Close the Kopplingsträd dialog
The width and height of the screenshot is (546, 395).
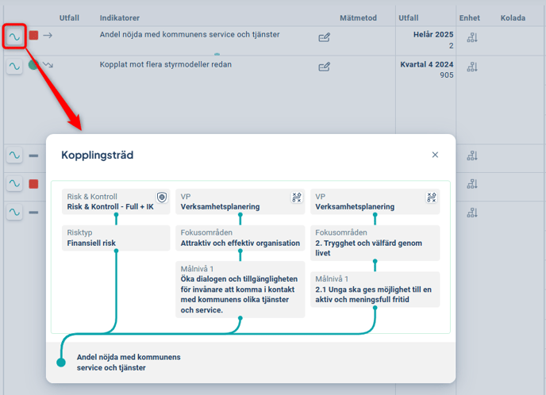point(435,155)
